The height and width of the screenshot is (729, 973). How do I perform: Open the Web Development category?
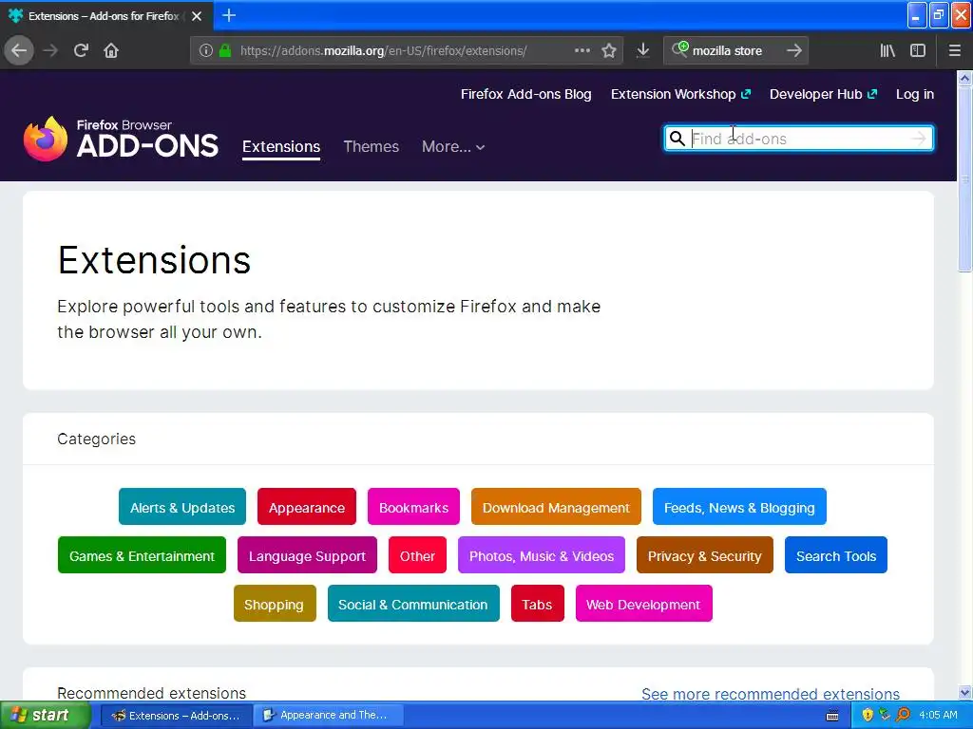tap(643, 604)
